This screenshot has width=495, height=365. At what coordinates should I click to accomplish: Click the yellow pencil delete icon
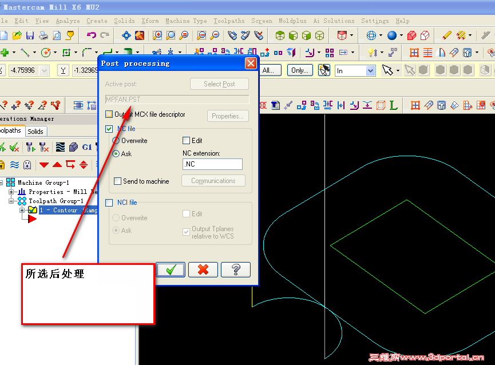click(447, 35)
